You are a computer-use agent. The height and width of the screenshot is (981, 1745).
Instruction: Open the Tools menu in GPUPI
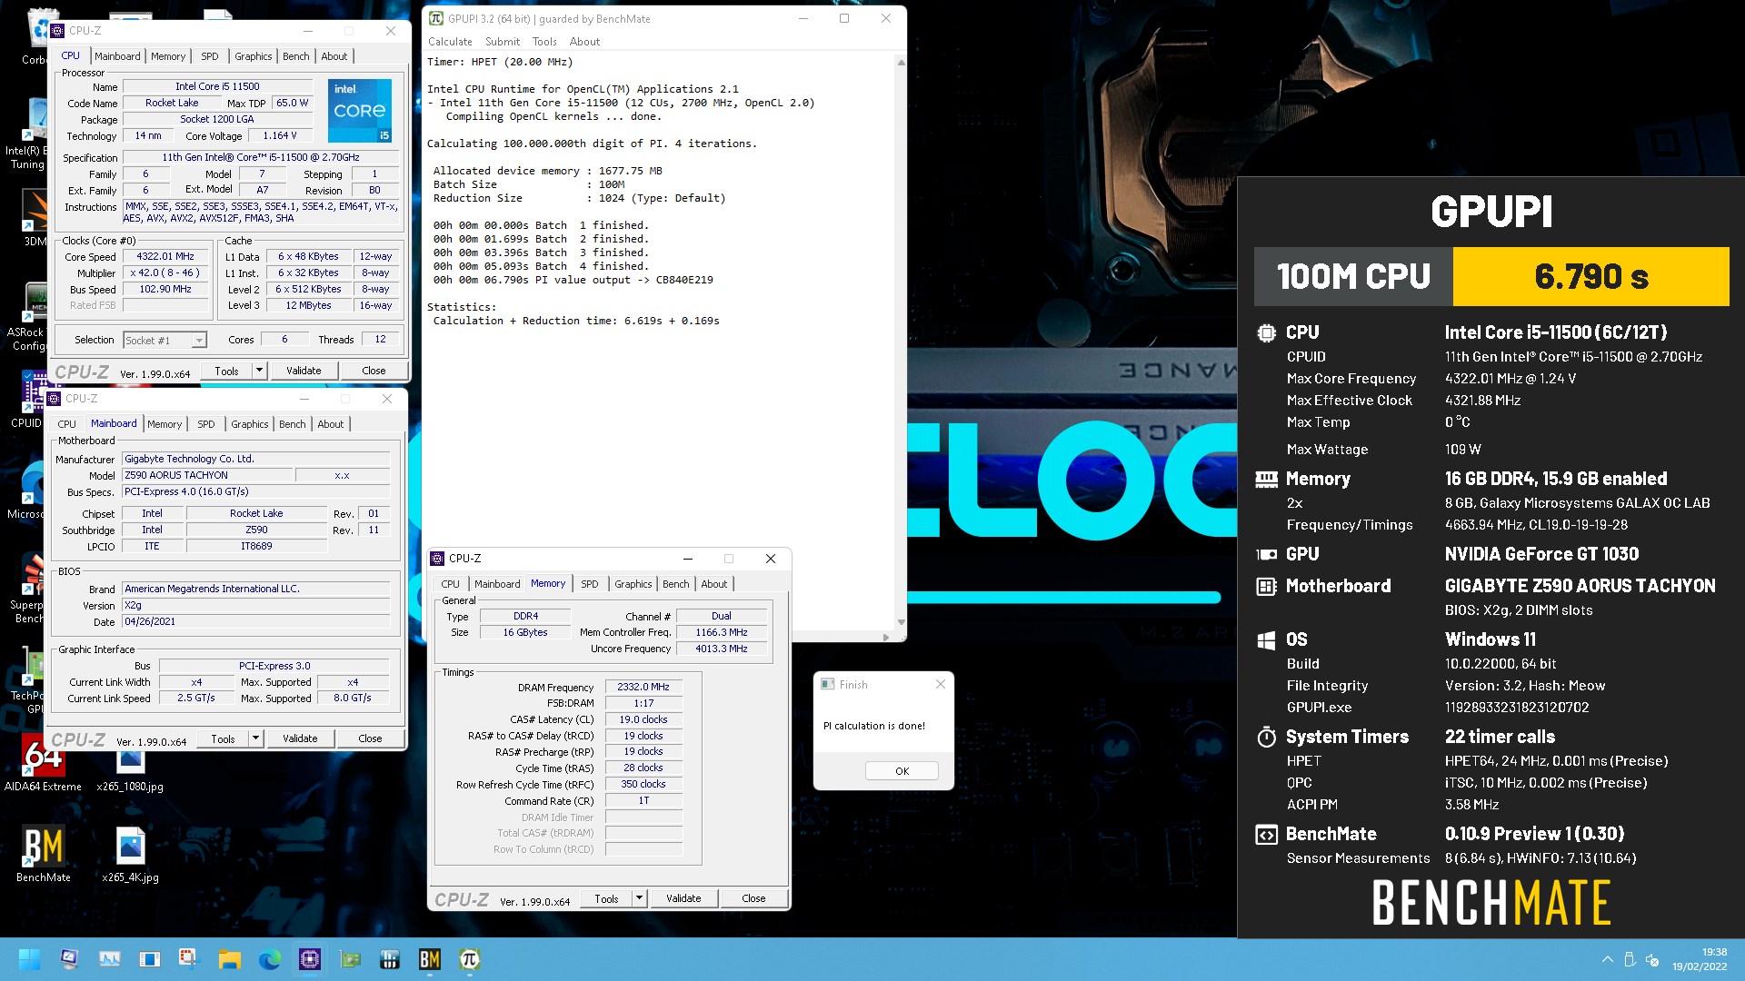pyautogui.click(x=544, y=42)
